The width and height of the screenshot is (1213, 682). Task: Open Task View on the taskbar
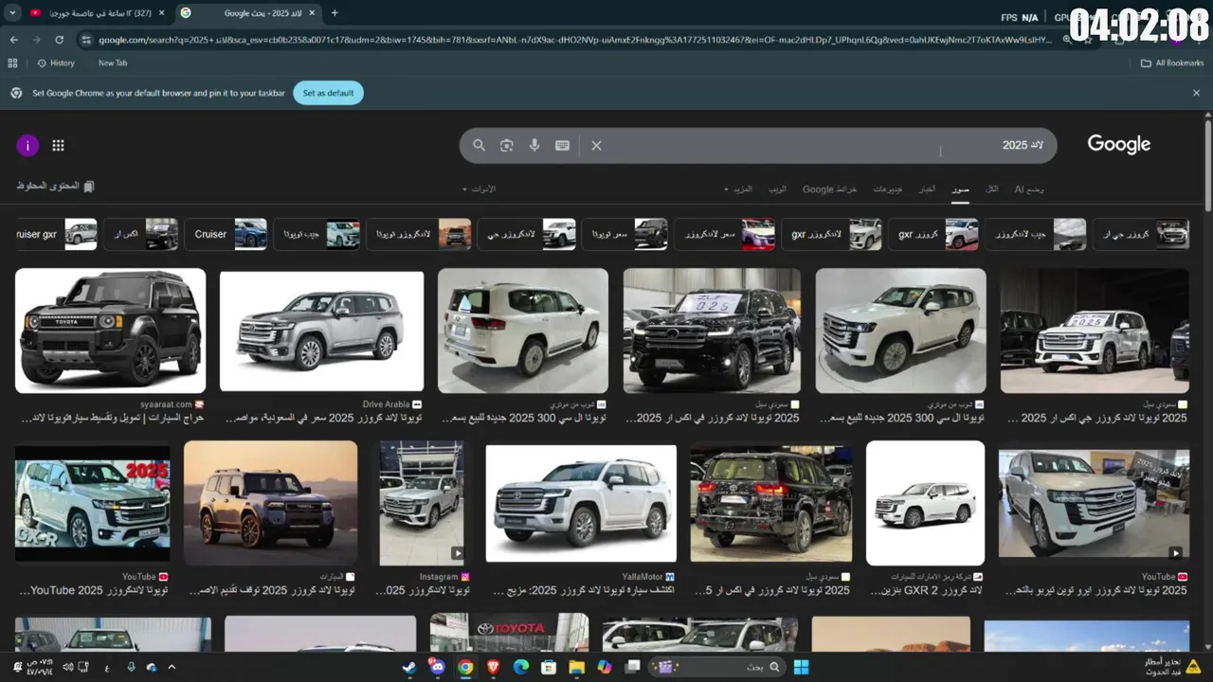point(632,667)
